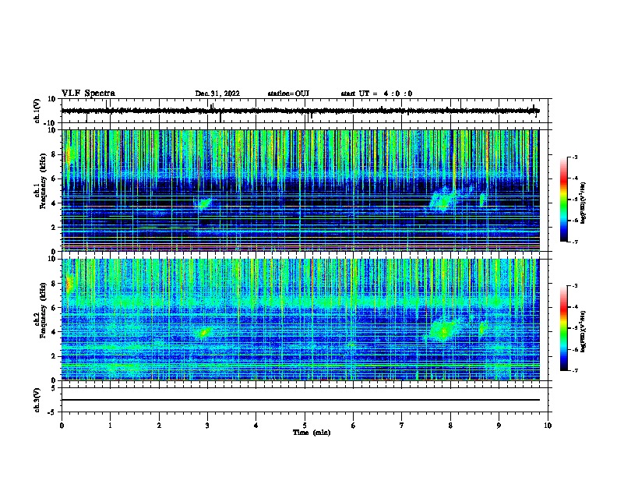Click the "3" tick label on the time axis

[x=207, y=426]
